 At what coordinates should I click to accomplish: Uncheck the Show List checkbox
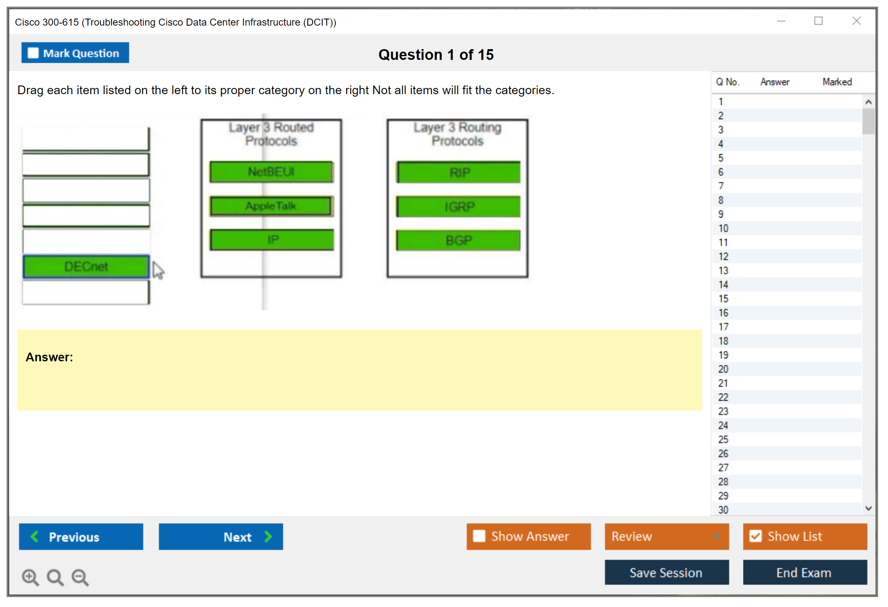(x=755, y=536)
